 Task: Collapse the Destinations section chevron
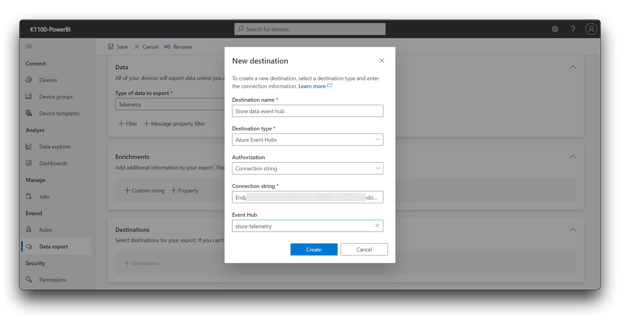pyautogui.click(x=573, y=230)
